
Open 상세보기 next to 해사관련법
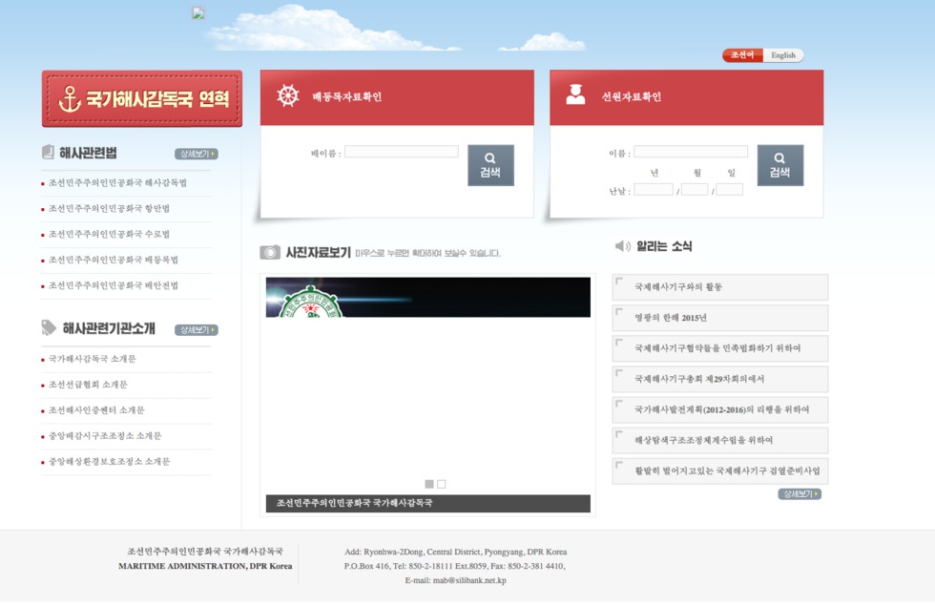click(197, 154)
